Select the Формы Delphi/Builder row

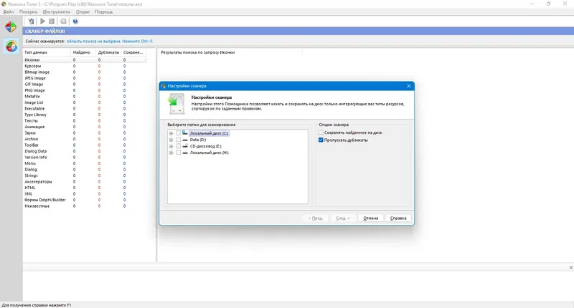(x=84, y=200)
